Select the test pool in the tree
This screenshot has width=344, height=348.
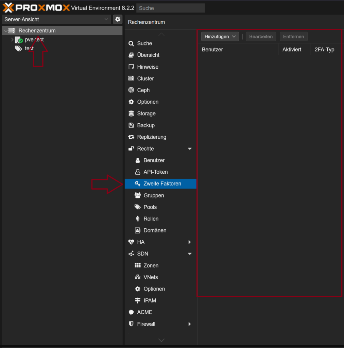click(x=29, y=48)
